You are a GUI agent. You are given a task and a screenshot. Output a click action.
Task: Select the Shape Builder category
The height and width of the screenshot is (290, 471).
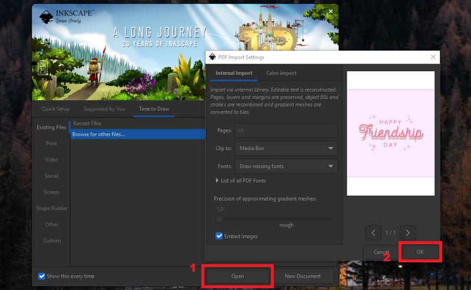click(x=51, y=208)
